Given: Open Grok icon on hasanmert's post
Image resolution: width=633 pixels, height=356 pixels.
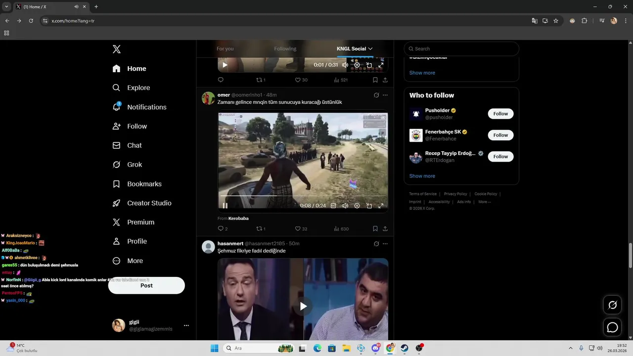Looking at the screenshot, I should click(376, 244).
